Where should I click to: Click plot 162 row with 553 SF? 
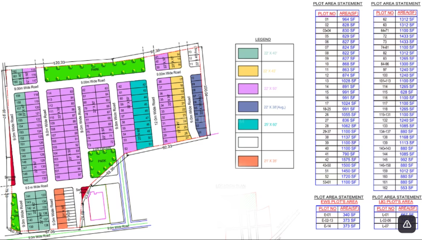tap(396, 188)
